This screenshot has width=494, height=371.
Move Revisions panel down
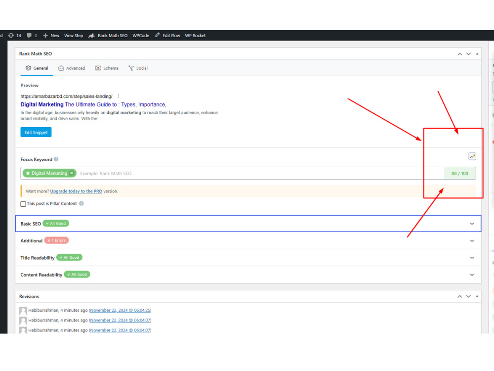[x=468, y=296]
